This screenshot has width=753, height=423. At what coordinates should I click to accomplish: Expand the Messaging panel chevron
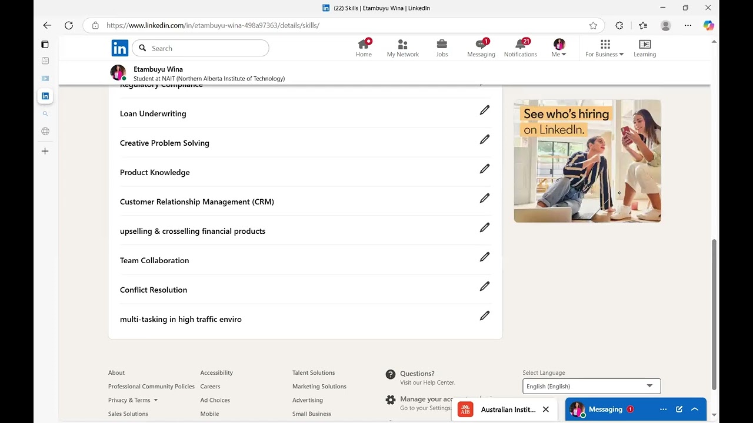pos(695,409)
